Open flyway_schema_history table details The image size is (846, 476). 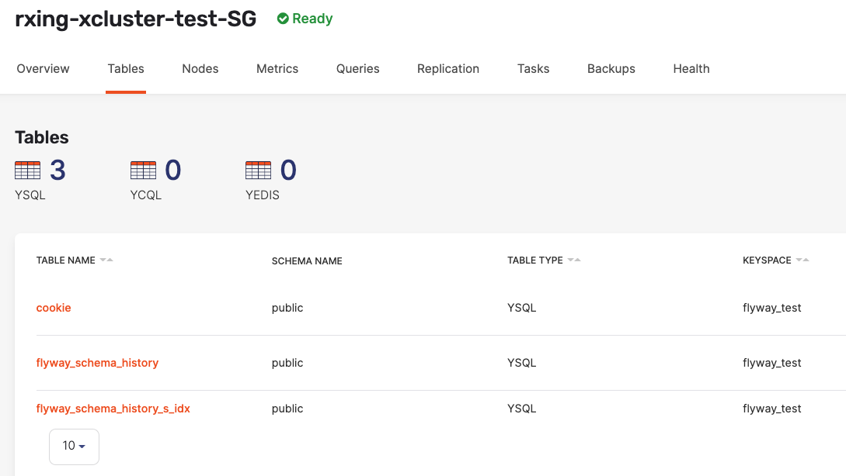[97, 362]
